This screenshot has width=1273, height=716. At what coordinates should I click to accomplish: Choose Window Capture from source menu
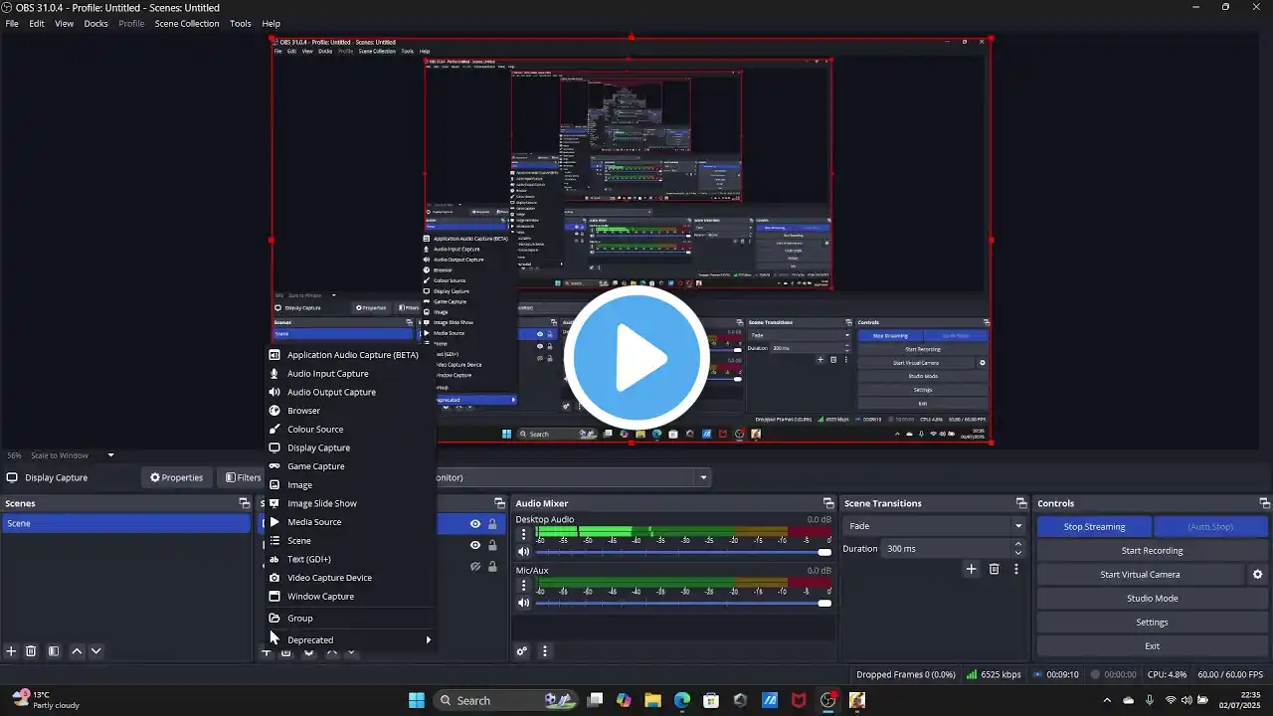350,596
